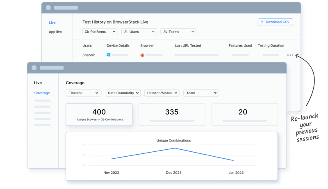Click the Jan 2023 axis label
This screenshot has height=189, width=328.
point(236,173)
